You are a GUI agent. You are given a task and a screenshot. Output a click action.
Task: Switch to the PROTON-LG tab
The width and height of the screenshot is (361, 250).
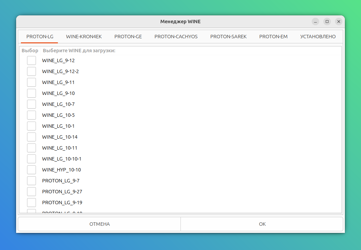coord(40,37)
